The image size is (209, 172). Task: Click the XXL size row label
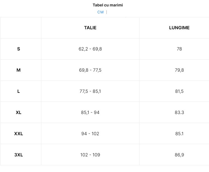(x=18, y=134)
